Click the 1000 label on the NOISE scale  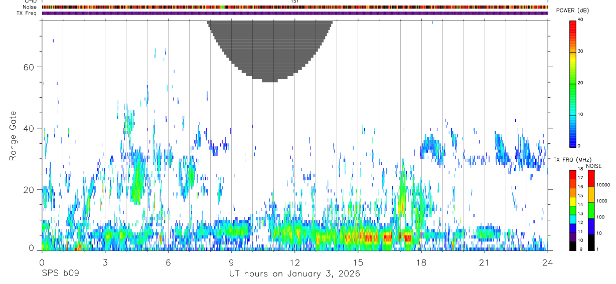pyautogui.click(x=603, y=201)
